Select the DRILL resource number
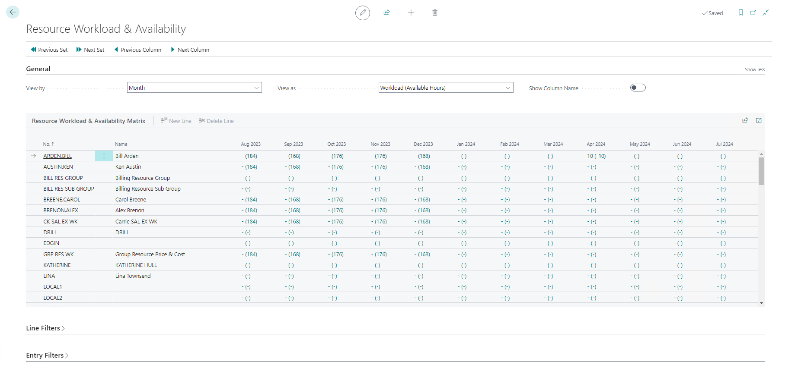 point(50,233)
